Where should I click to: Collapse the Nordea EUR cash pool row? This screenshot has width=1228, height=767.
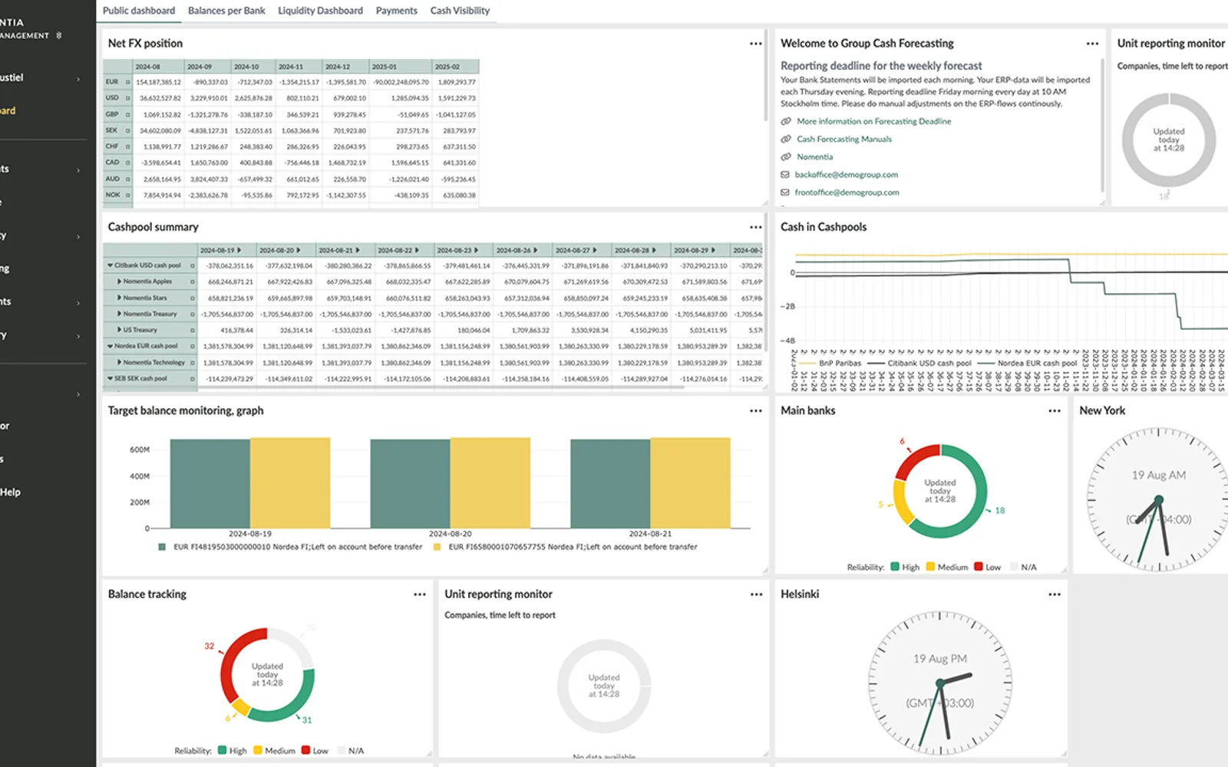(110, 346)
